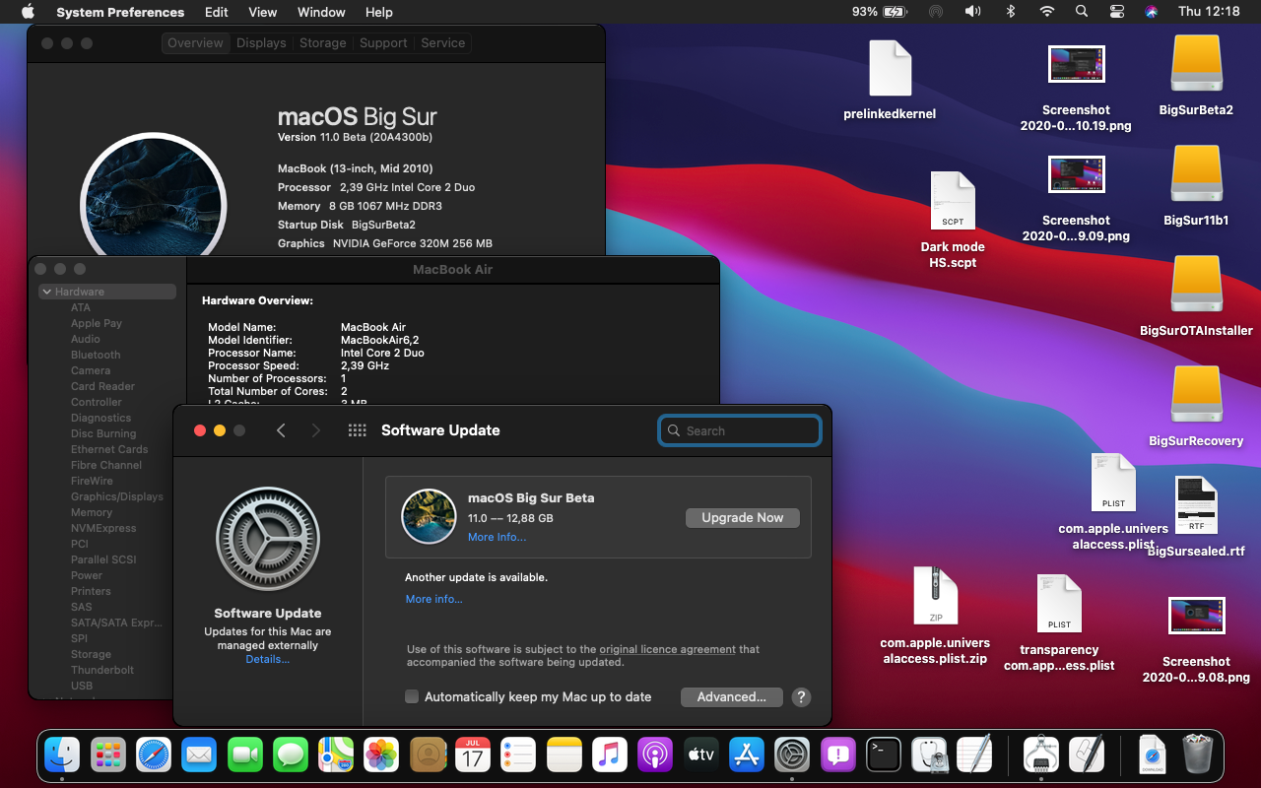Click System Preferences gear in Dock
Image resolution: width=1261 pixels, height=788 pixels.
pos(792,755)
